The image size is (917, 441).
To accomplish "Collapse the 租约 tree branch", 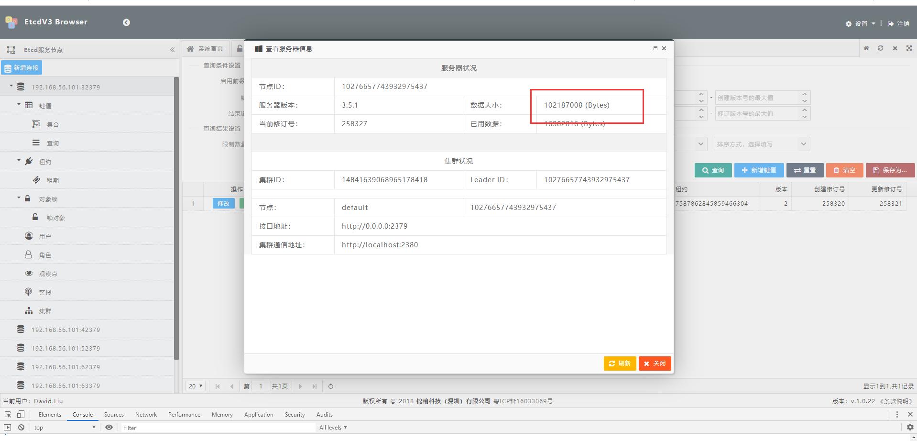I will pos(19,160).
